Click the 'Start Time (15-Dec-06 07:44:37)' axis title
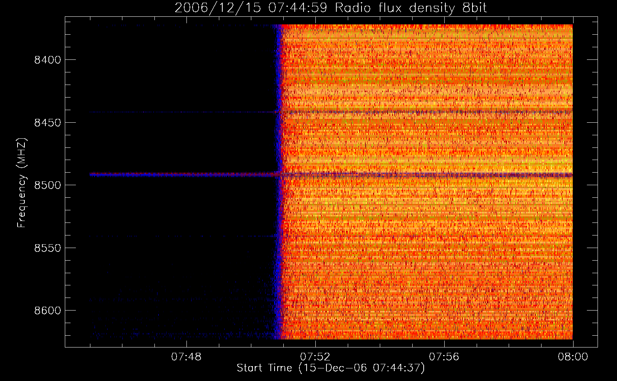Image resolution: width=617 pixels, height=381 pixels. pyautogui.click(x=331, y=368)
